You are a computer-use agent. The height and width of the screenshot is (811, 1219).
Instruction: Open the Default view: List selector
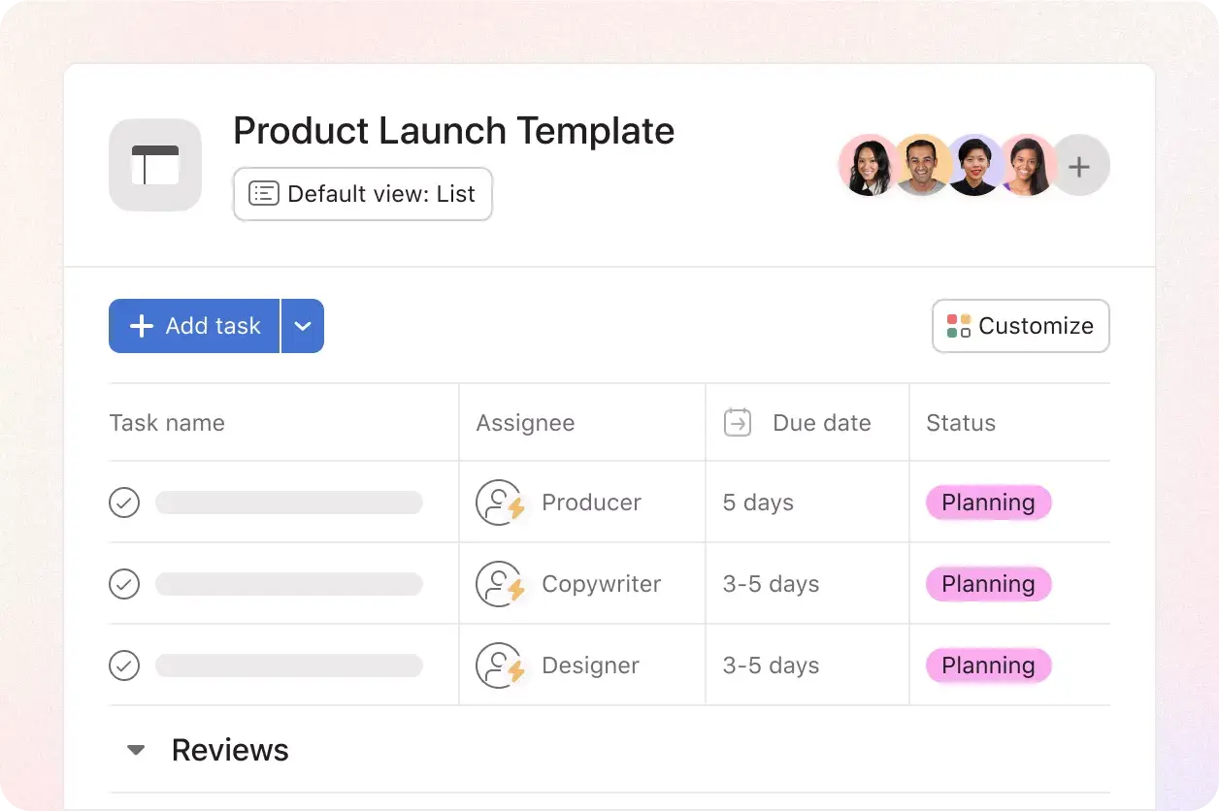point(362,194)
